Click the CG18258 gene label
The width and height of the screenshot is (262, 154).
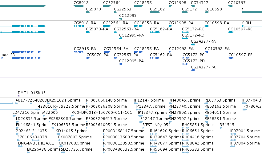(x=143, y=3)
